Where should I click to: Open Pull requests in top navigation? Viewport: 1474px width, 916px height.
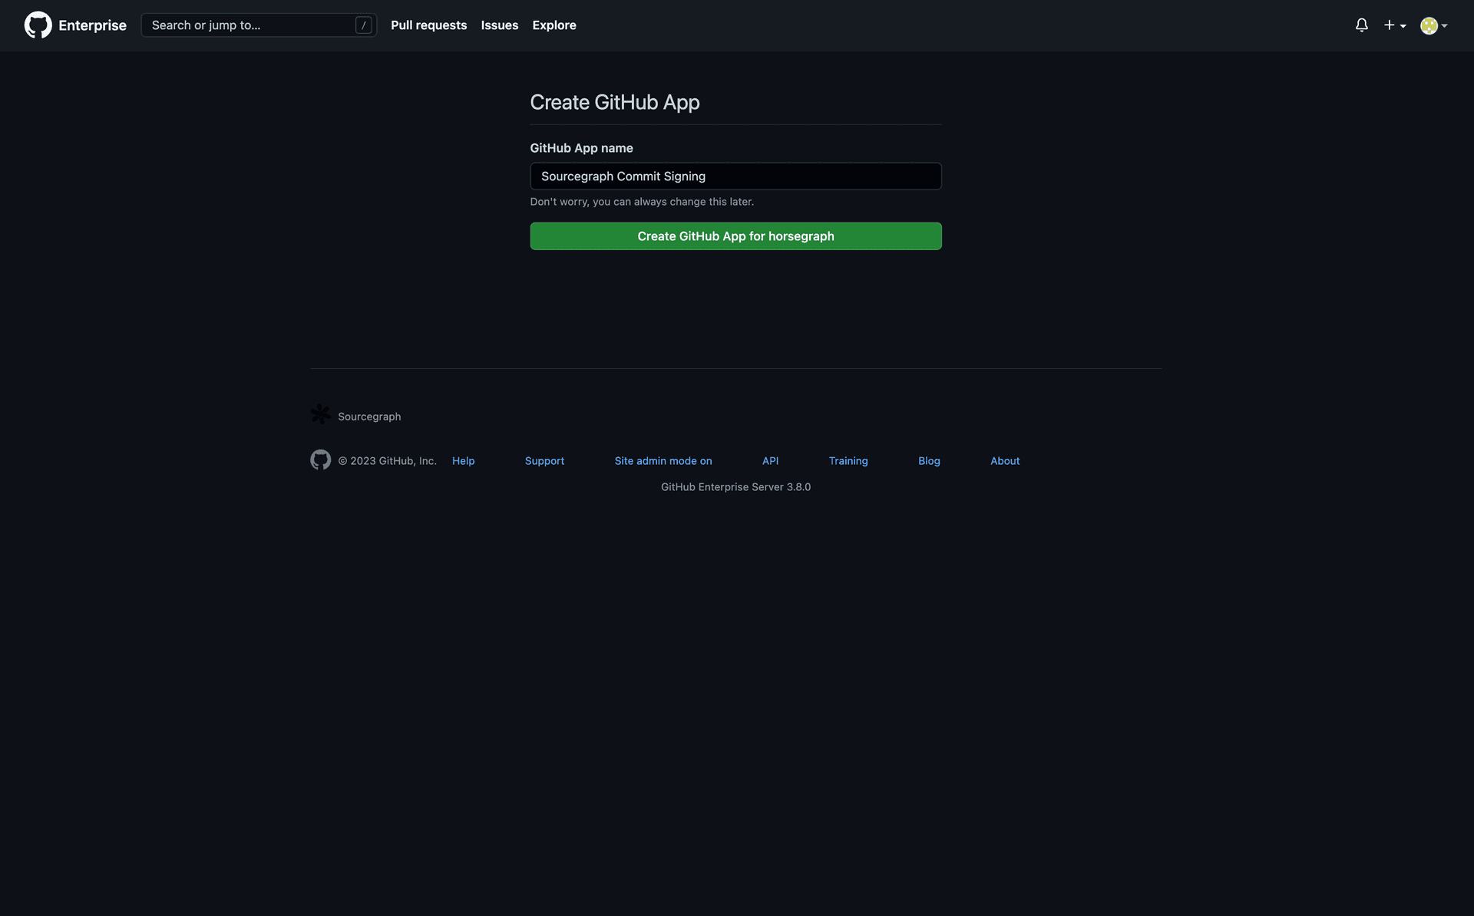coord(428,25)
